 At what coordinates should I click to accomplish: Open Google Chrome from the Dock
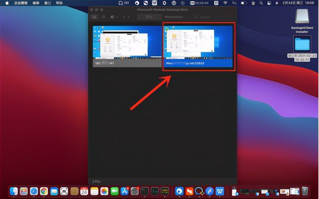pyautogui.click(x=44, y=191)
